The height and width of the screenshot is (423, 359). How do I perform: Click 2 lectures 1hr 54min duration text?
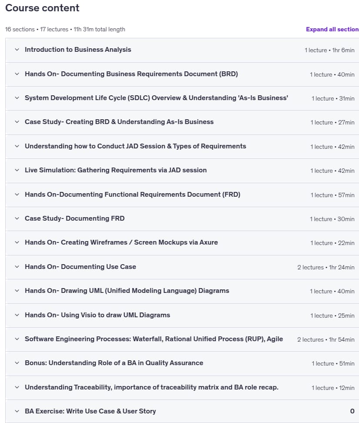(326, 339)
